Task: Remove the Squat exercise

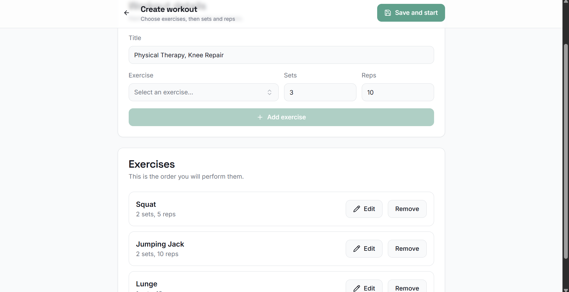Action: click(x=407, y=209)
